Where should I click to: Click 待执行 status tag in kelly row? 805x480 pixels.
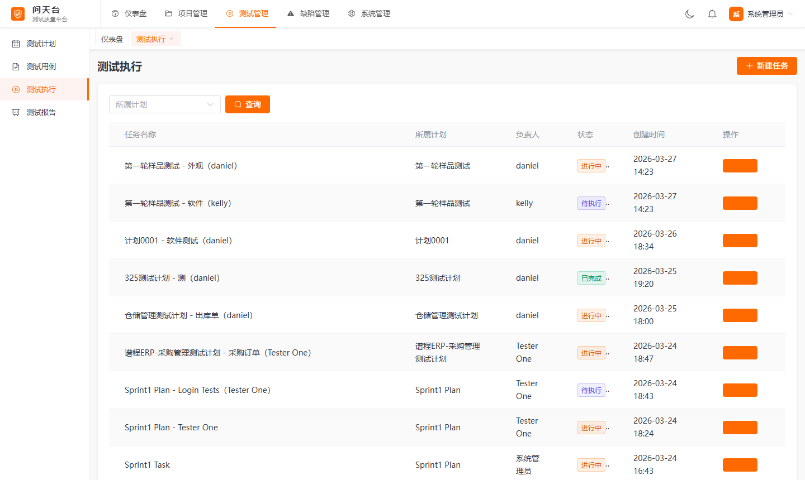pos(591,203)
